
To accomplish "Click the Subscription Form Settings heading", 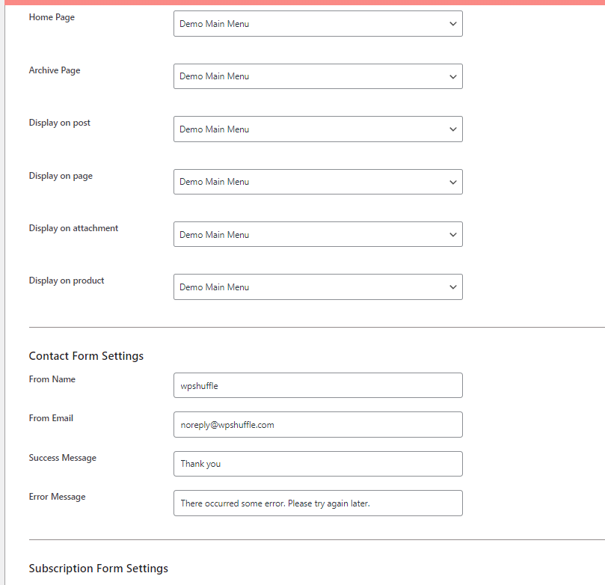I will click(x=98, y=569).
